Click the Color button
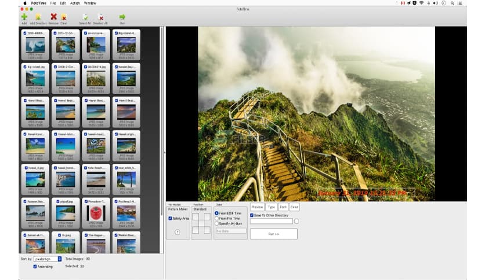This screenshot has height=280, width=485. (x=294, y=207)
